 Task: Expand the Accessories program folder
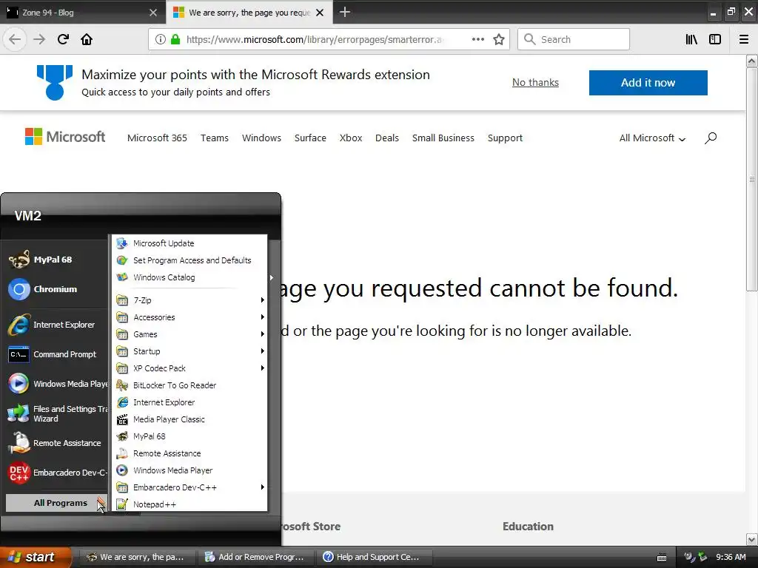click(189, 317)
